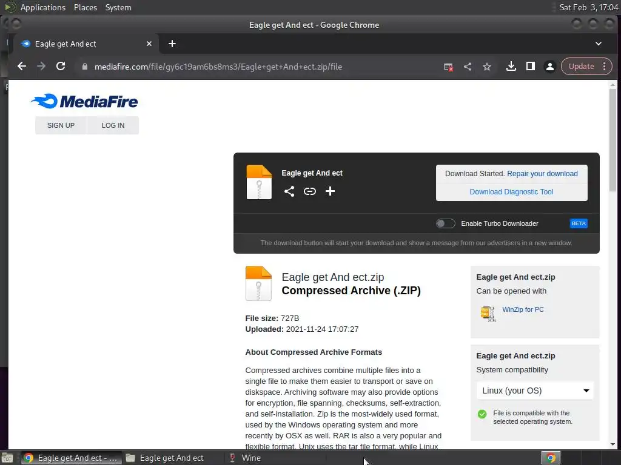Image resolution: width=621 pixels, height=465 pixels.
Task: Click the plus icon to save file
Action: point(330,191)
